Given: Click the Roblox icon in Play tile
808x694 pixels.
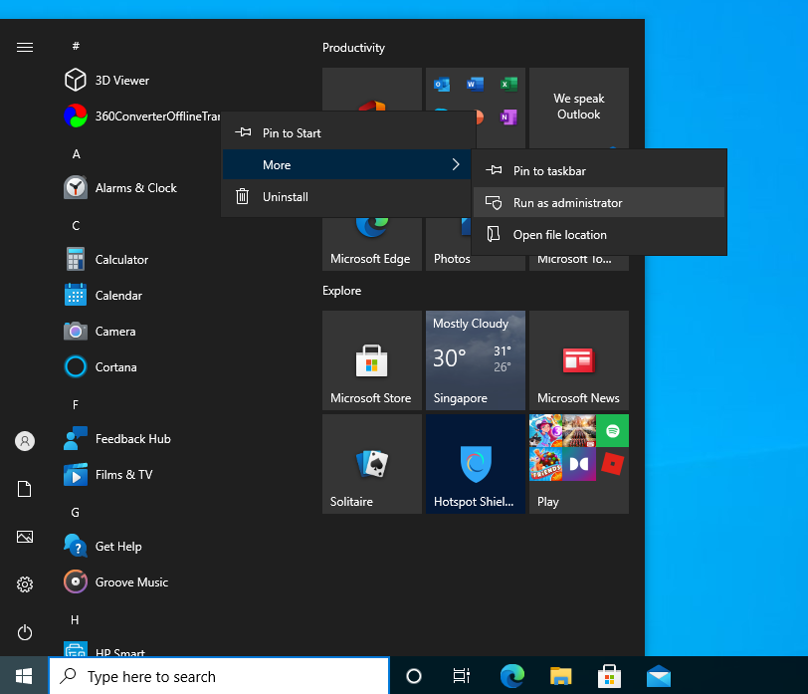Looking at the screenshot, I should click(x=613, y=464).
